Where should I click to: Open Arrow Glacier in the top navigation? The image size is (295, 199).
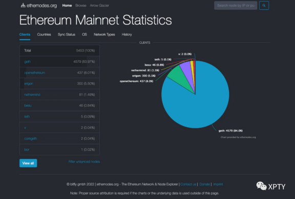(99, 6)
